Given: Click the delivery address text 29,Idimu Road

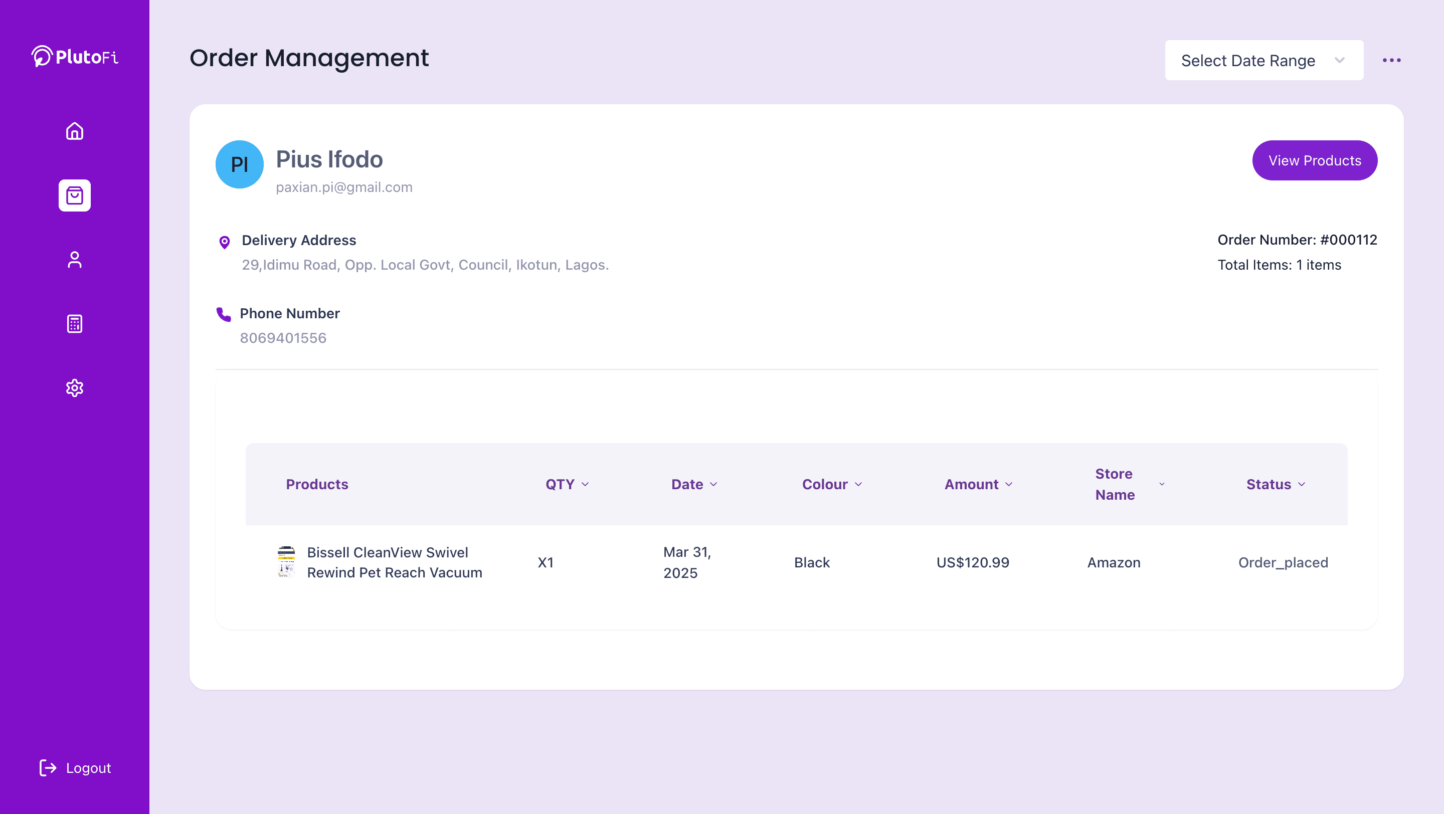Looking at the screenshot, I should pyautogui.click(x=425, y=265).
